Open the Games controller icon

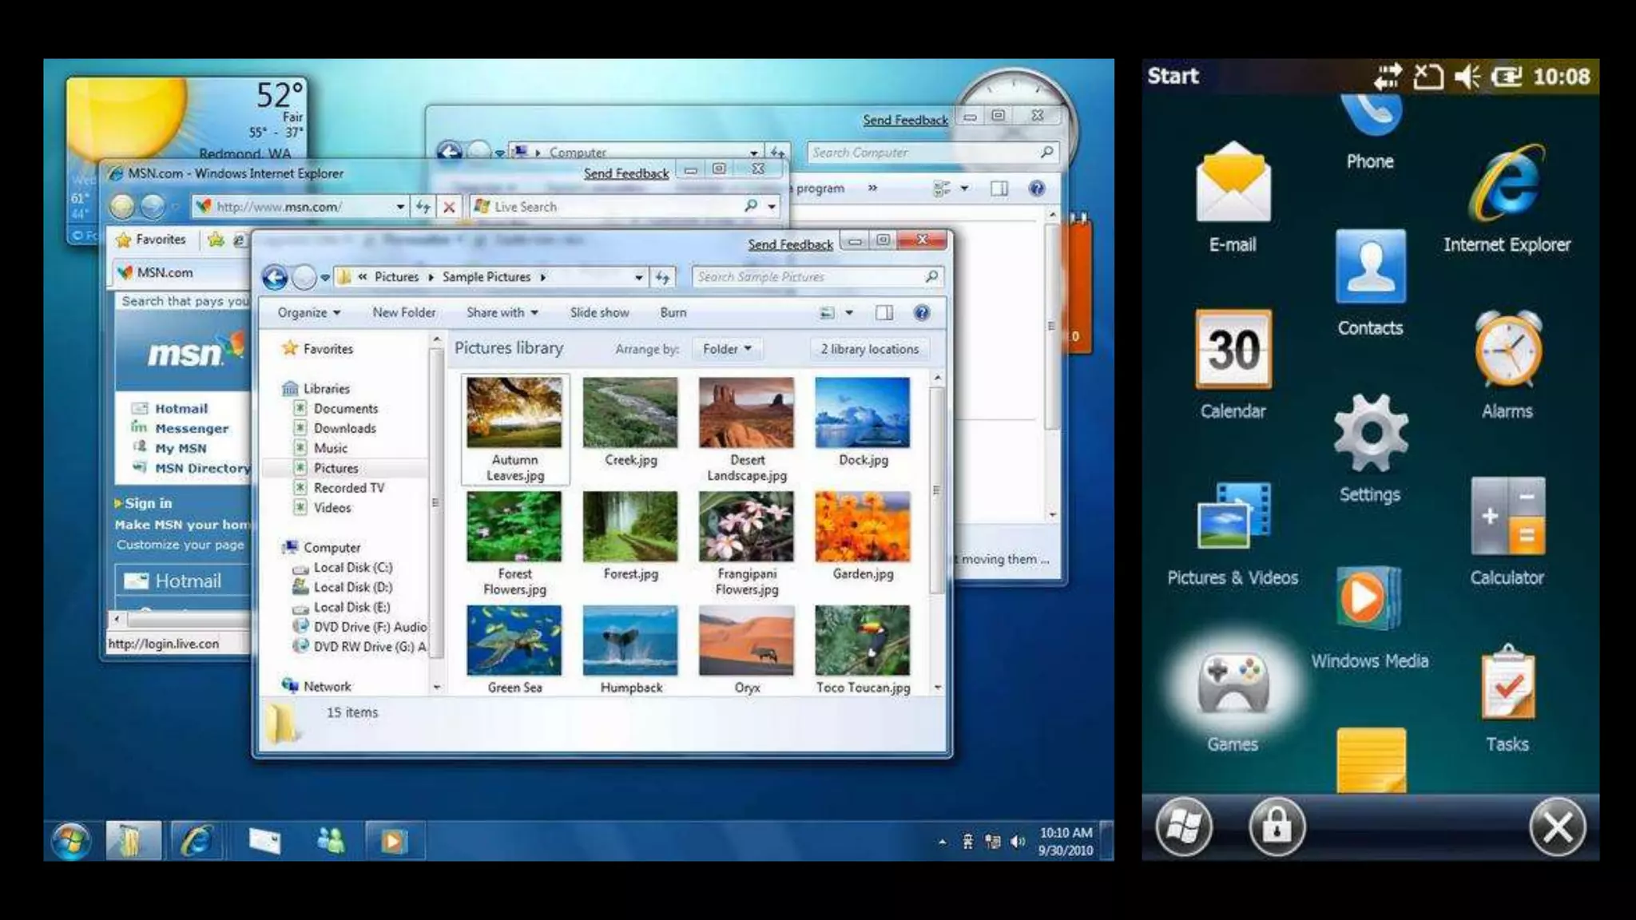click(x=1233, y=684)
